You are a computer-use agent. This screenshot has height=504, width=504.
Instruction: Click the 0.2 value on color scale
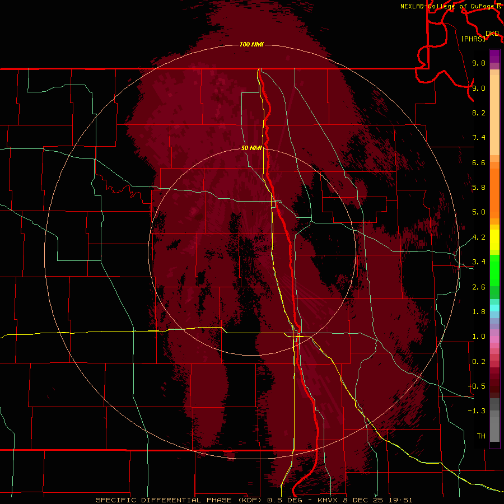479,362
